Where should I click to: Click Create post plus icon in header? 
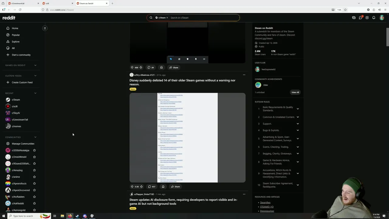pyautogui.click(x=367, y=18)
